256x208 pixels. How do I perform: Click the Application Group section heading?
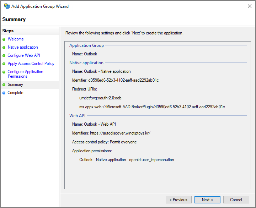pyautogui.click(x=86, y=45)
